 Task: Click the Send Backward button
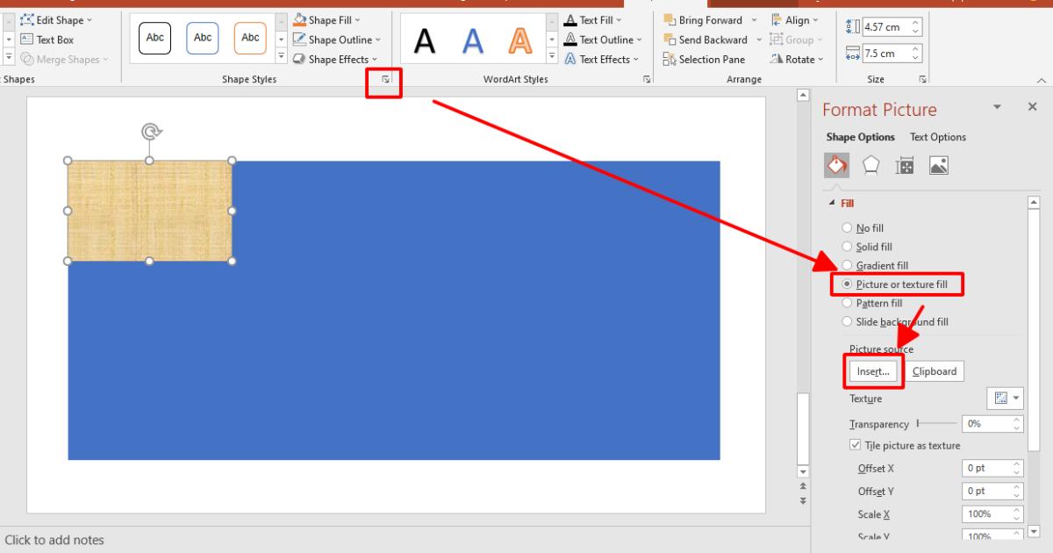point(707,39)
